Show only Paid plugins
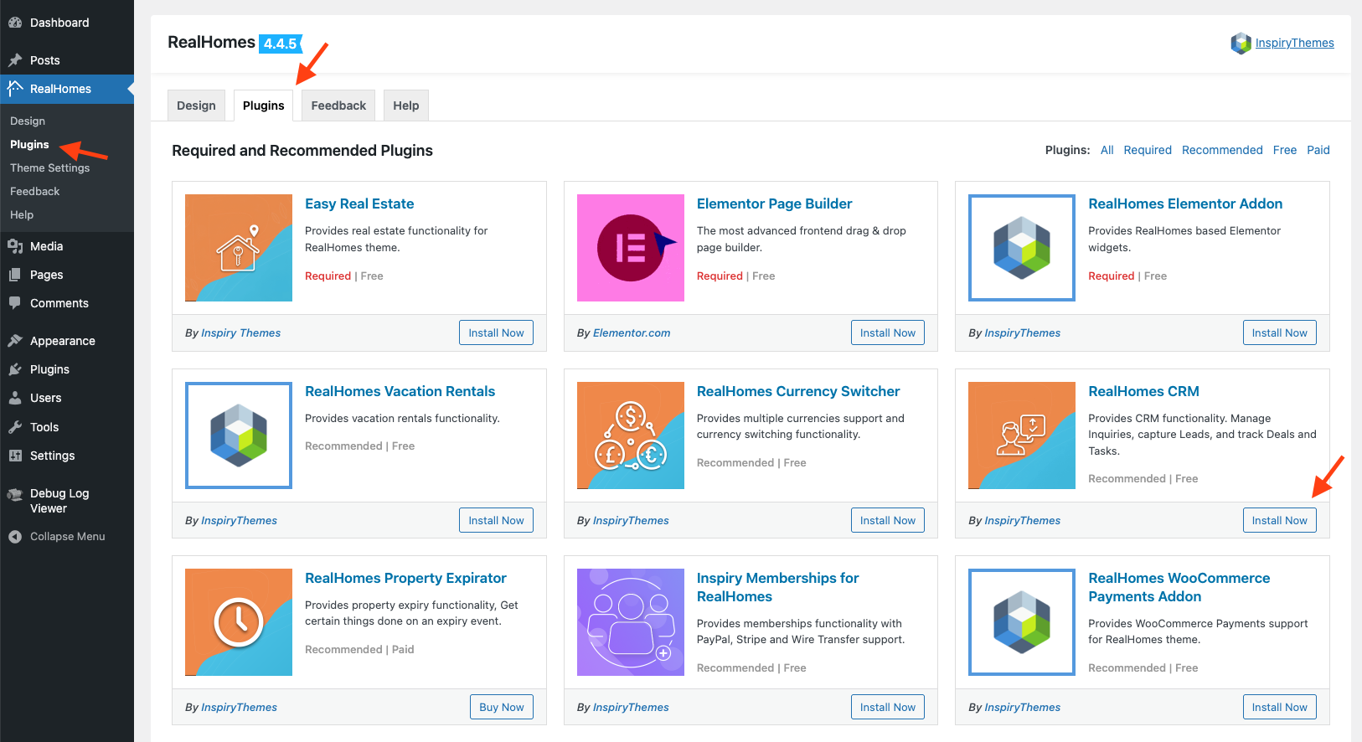The height and width of the screenshot is (742, 1362). pyautogui.click(x=1318, y=150)
